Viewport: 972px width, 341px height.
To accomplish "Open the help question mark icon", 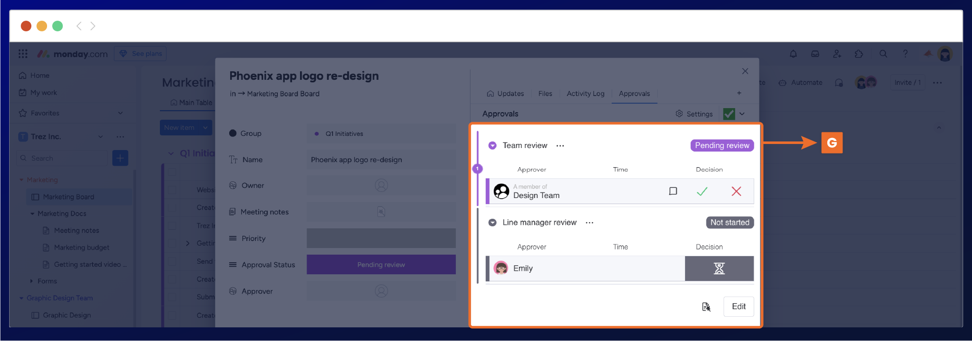I will point(905,54).
